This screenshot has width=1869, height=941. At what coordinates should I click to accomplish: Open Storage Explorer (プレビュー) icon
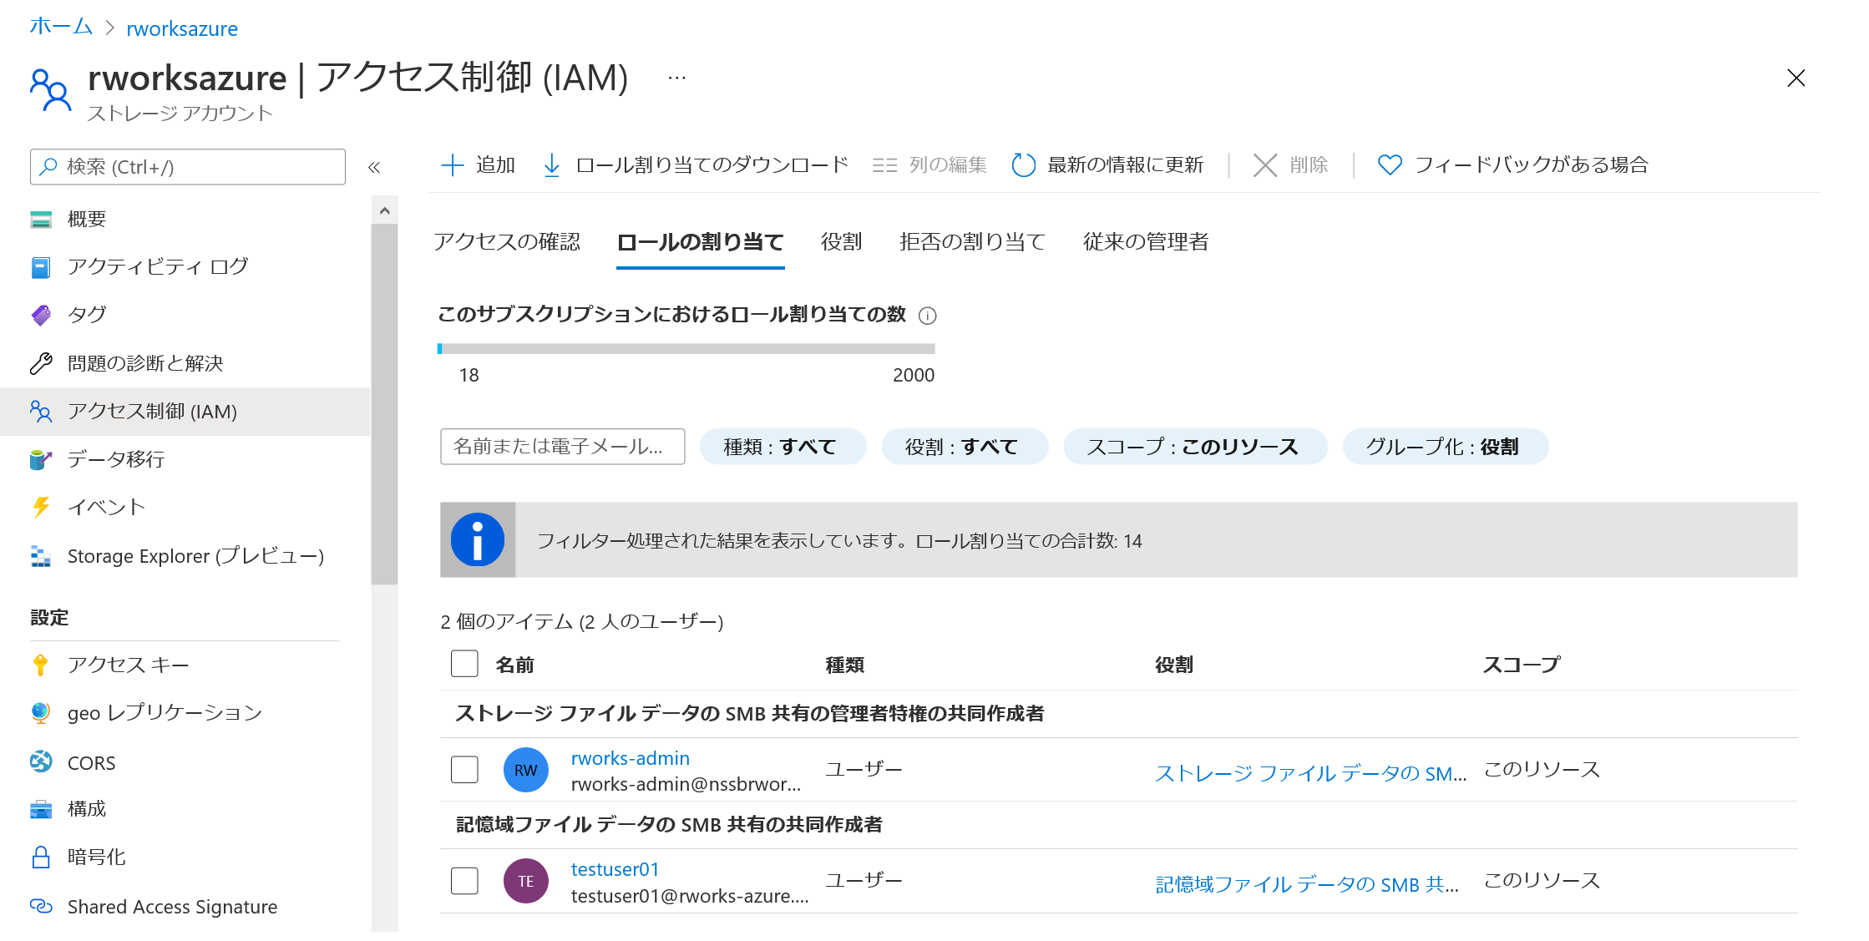pyautogui.click(x=41, y=556)
